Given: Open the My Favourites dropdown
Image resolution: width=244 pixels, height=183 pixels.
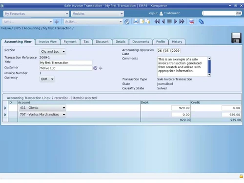Looking at the screenshot, I should 36,14.
